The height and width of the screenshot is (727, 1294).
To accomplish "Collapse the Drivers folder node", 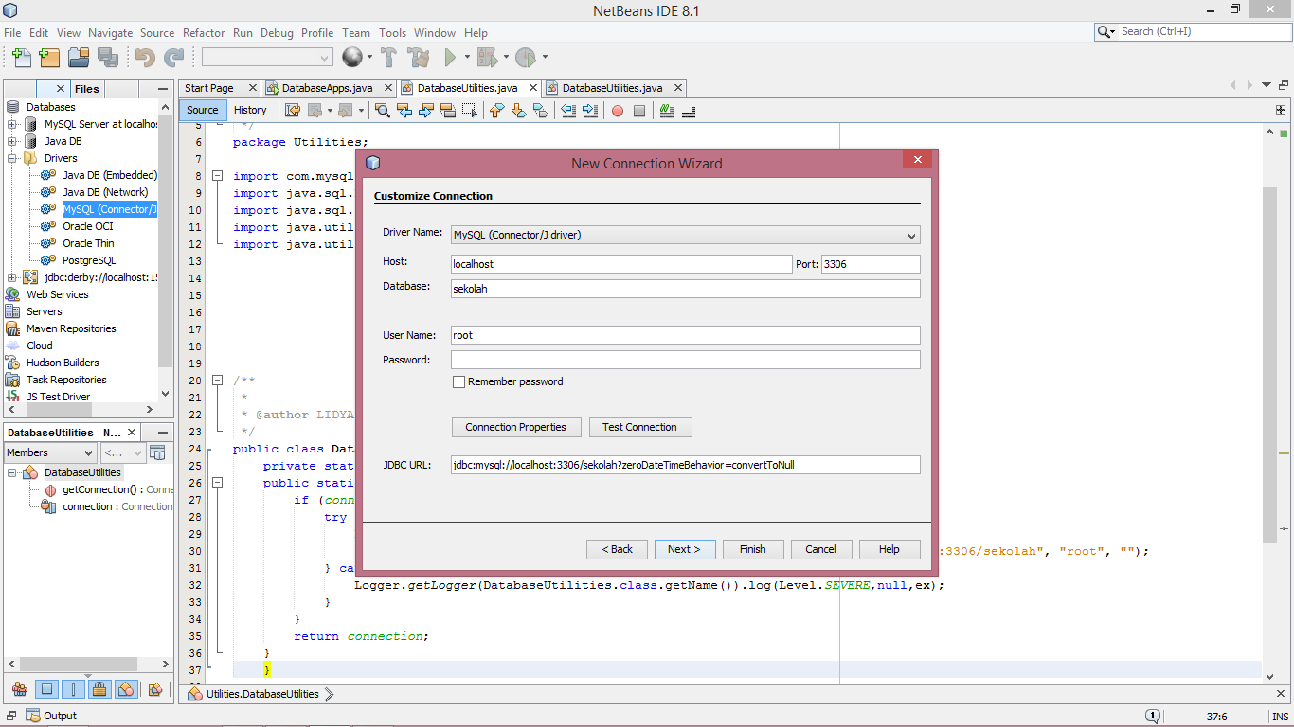I will tap(12, 159).
